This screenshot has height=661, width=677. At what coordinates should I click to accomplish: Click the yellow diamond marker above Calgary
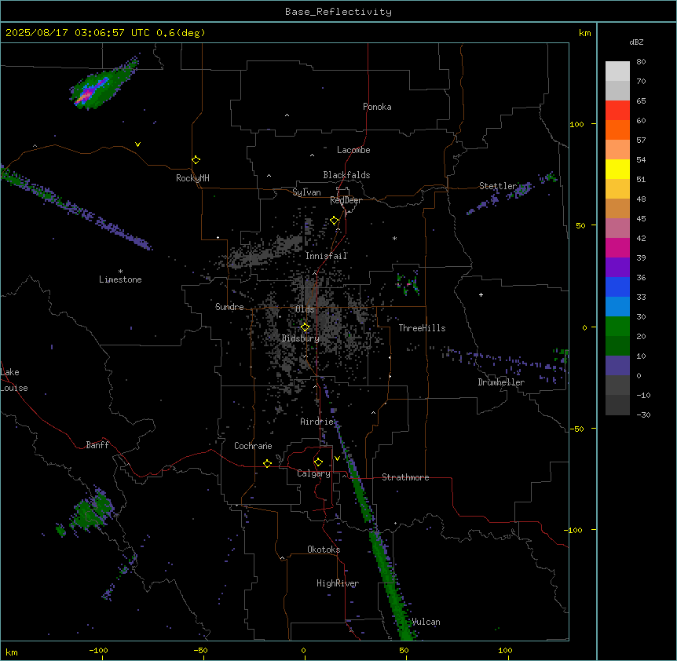tap(318, 462)
